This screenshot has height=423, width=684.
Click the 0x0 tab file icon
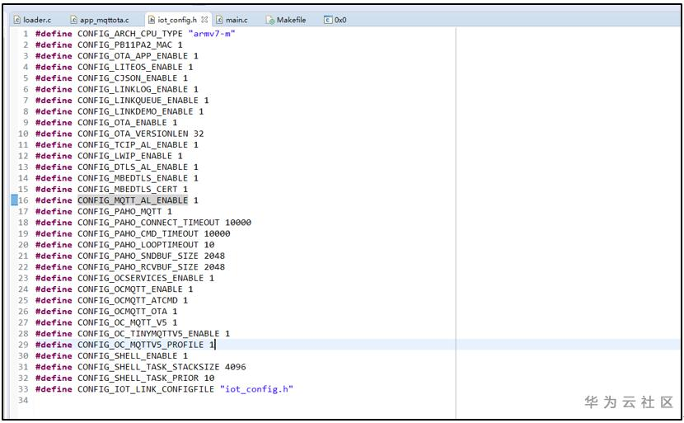tap(328, 20)
